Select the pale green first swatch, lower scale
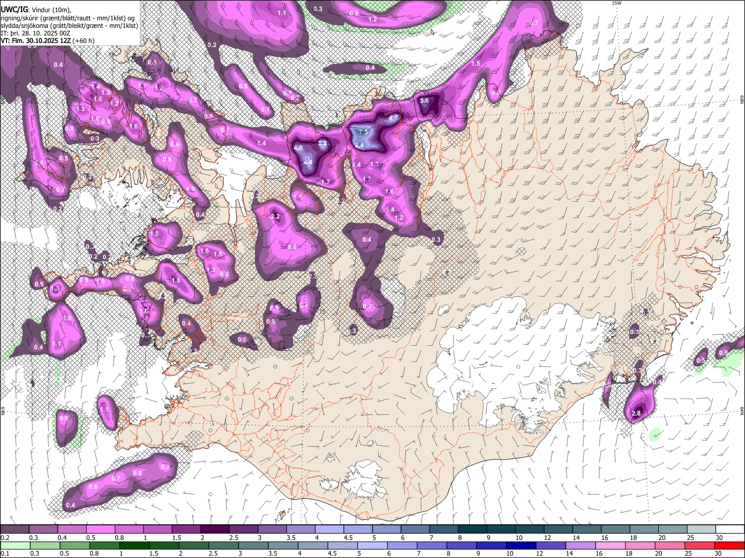745x558 pixels. 15,545
